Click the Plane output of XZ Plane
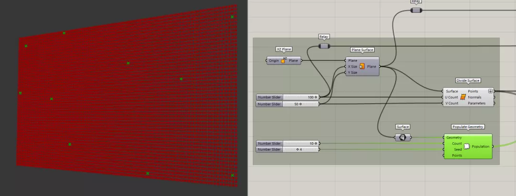Viewport: 516px width, 196px height. tap(293, 60)
